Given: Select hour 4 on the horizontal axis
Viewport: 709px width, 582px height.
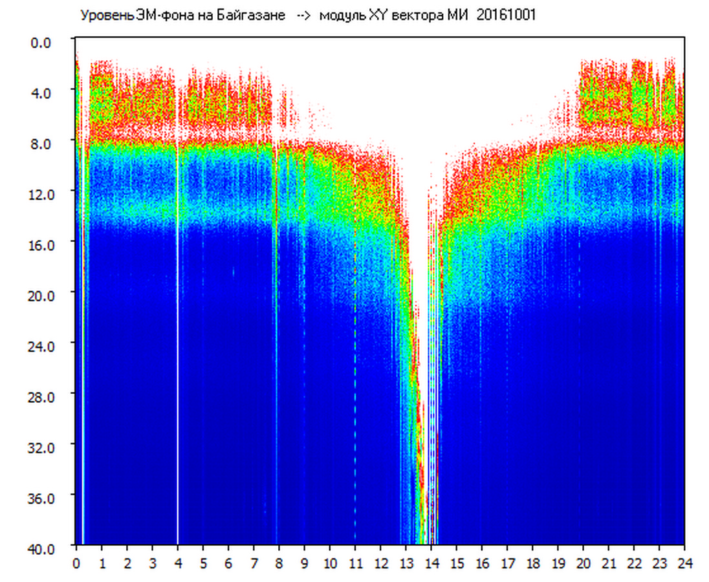Looking at the screenshot, I should click(178, 563).
